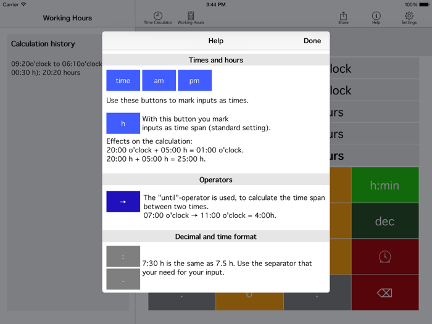Tap Done to close the Help dialog
Image resolution: width=432 pixels, height=324 pixels.
pyautogui.click(x=312, y=41)
